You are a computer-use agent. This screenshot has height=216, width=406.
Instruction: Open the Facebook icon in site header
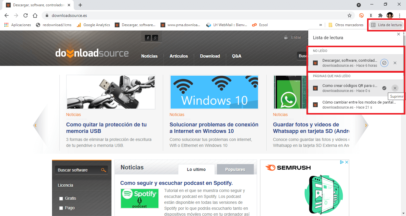click(x=148, y=38)
